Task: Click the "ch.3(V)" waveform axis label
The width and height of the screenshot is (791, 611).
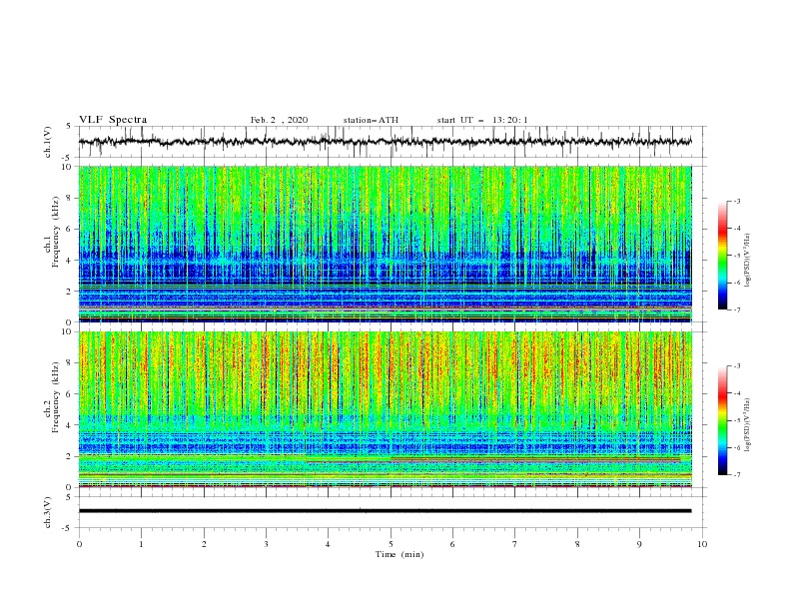Action: pos(48,512)
